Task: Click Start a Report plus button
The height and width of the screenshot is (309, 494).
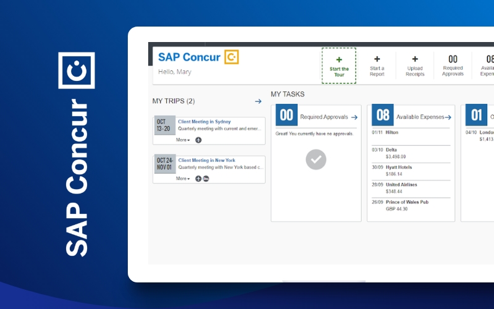Action: [x=377, y=66]
